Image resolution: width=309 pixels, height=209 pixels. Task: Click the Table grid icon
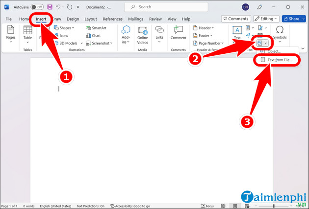[x=27, y=30]
